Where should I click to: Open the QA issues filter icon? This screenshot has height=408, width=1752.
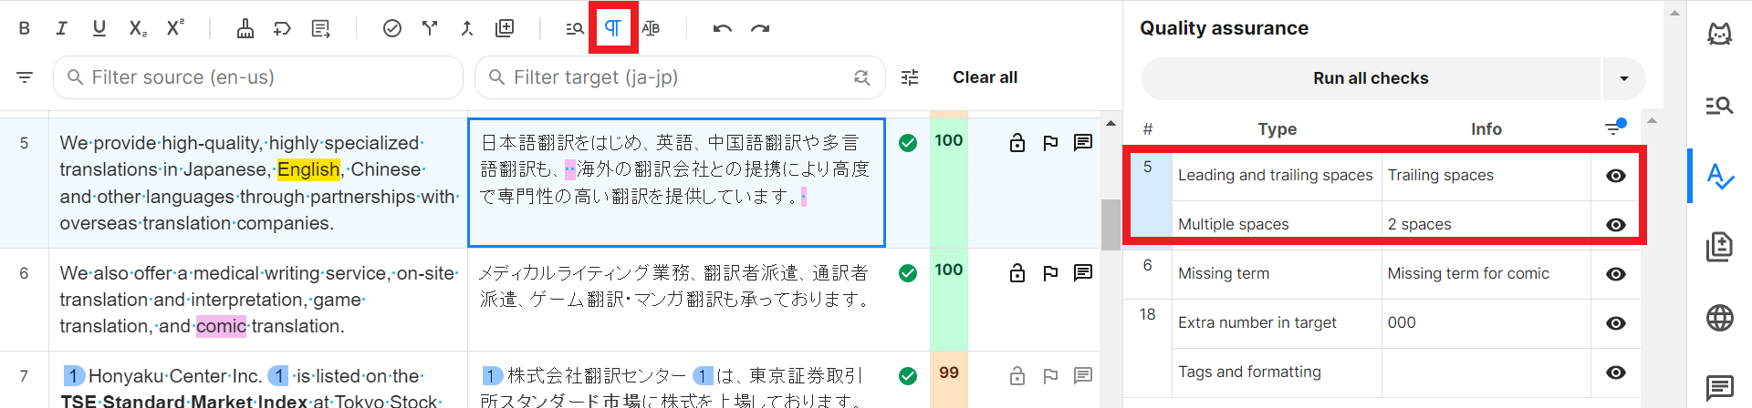pos(1614,128)
